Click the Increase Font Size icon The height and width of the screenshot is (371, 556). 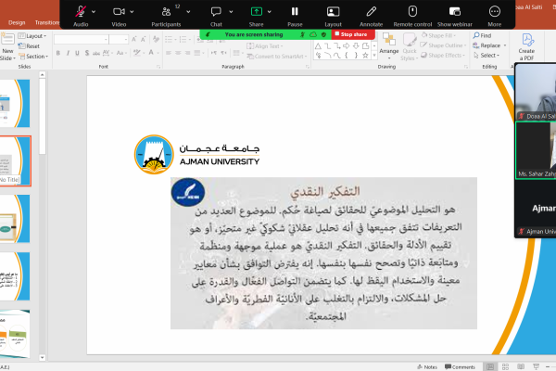point(134,39)
